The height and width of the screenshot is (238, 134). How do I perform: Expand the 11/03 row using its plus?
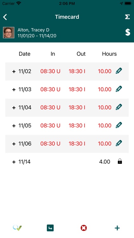(x=14, y=89)
